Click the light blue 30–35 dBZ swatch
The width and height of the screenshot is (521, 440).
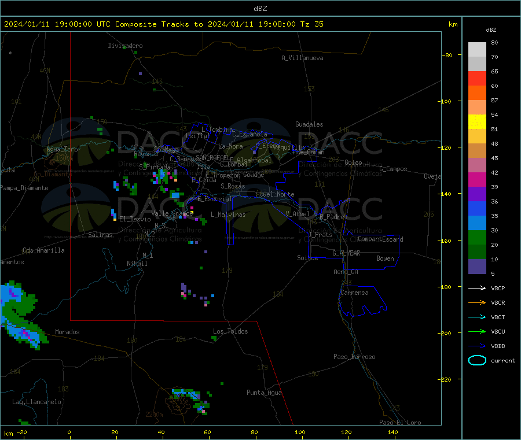[477, 223]
